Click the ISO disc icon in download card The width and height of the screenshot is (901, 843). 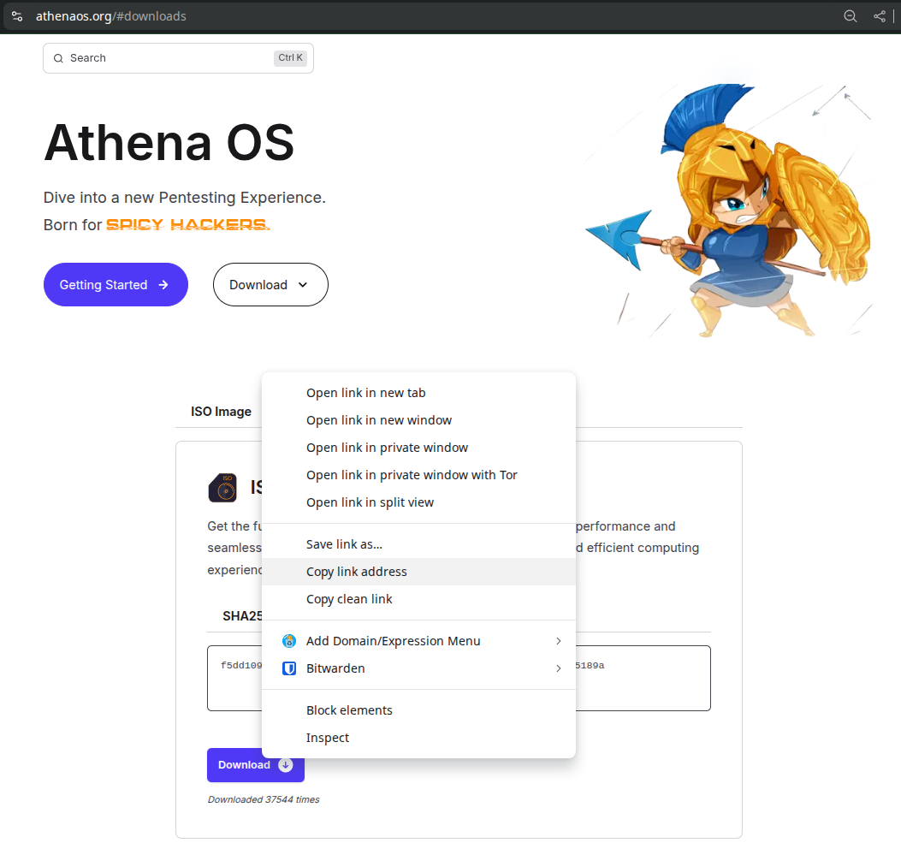222,488
